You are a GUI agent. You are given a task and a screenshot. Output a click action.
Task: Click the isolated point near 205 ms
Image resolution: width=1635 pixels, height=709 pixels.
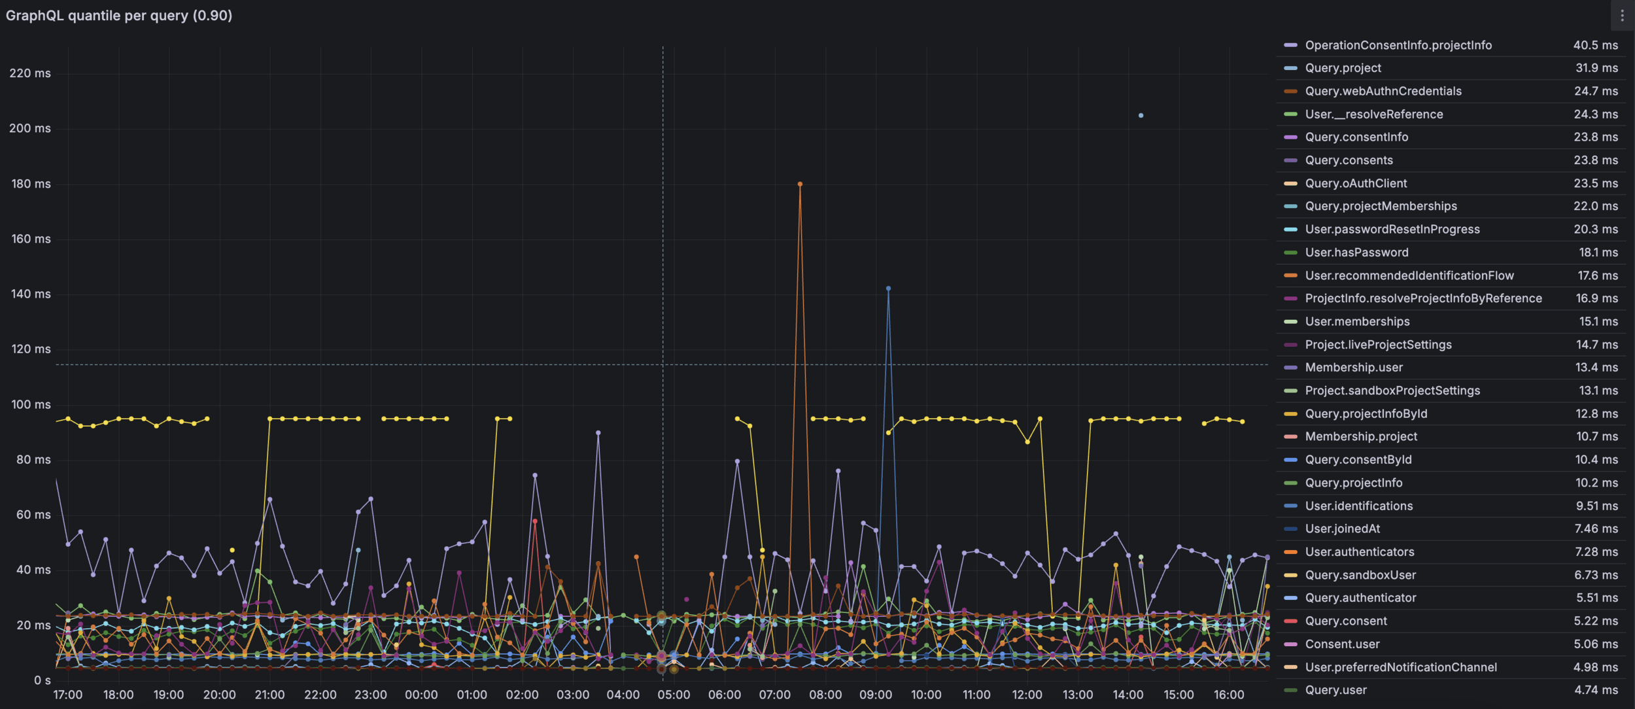(1141, 116)
